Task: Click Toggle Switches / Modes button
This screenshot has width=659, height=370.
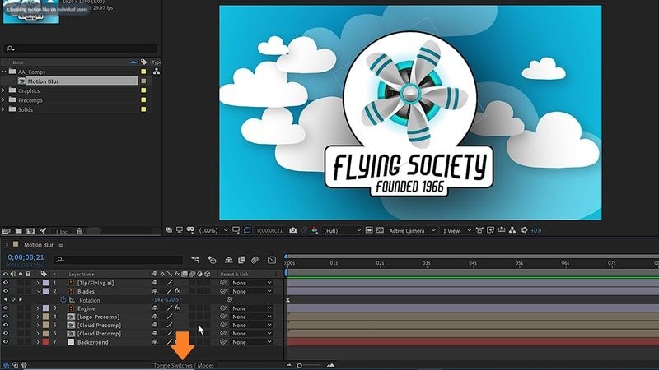Action: (x=184, y=365)
